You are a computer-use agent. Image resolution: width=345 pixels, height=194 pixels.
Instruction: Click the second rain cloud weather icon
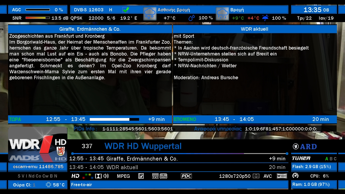(x=222, y=14)
